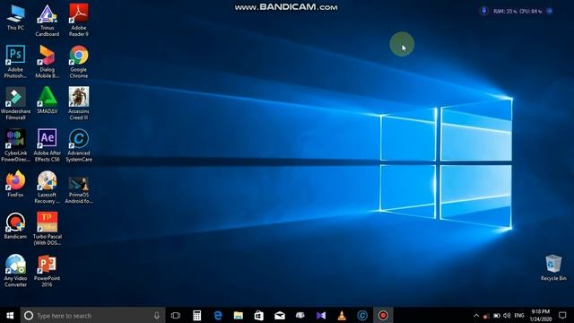Select Adobe After Effects CS6 icon
Viewport: 574px width, 323px height.
tap(48, 145)
